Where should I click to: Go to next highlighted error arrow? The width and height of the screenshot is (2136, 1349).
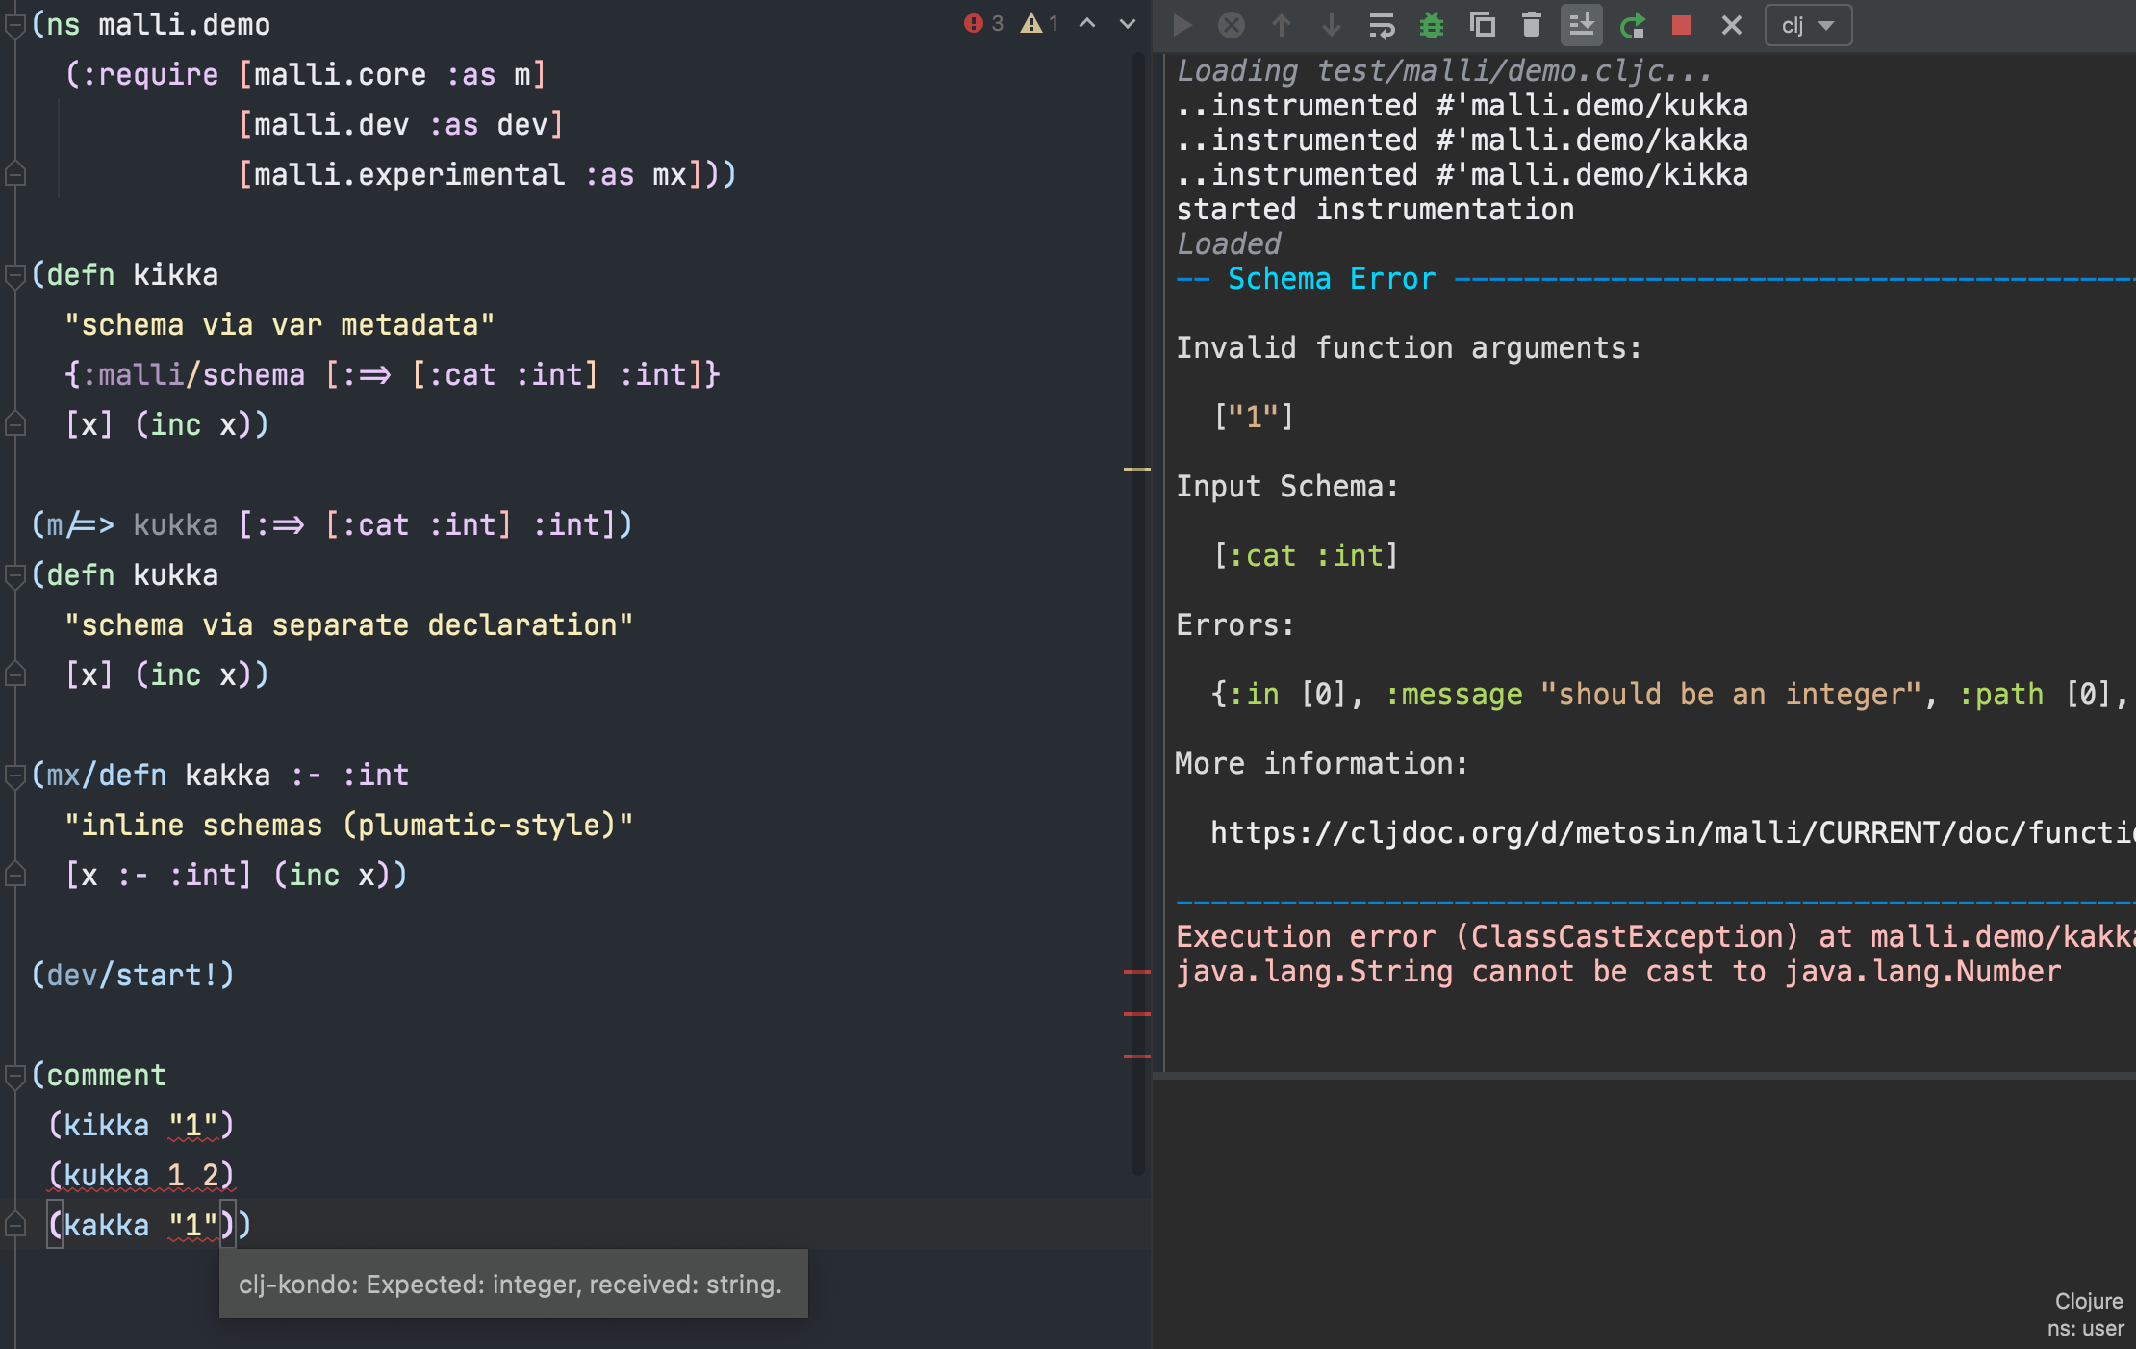(x=1128, y=23)
